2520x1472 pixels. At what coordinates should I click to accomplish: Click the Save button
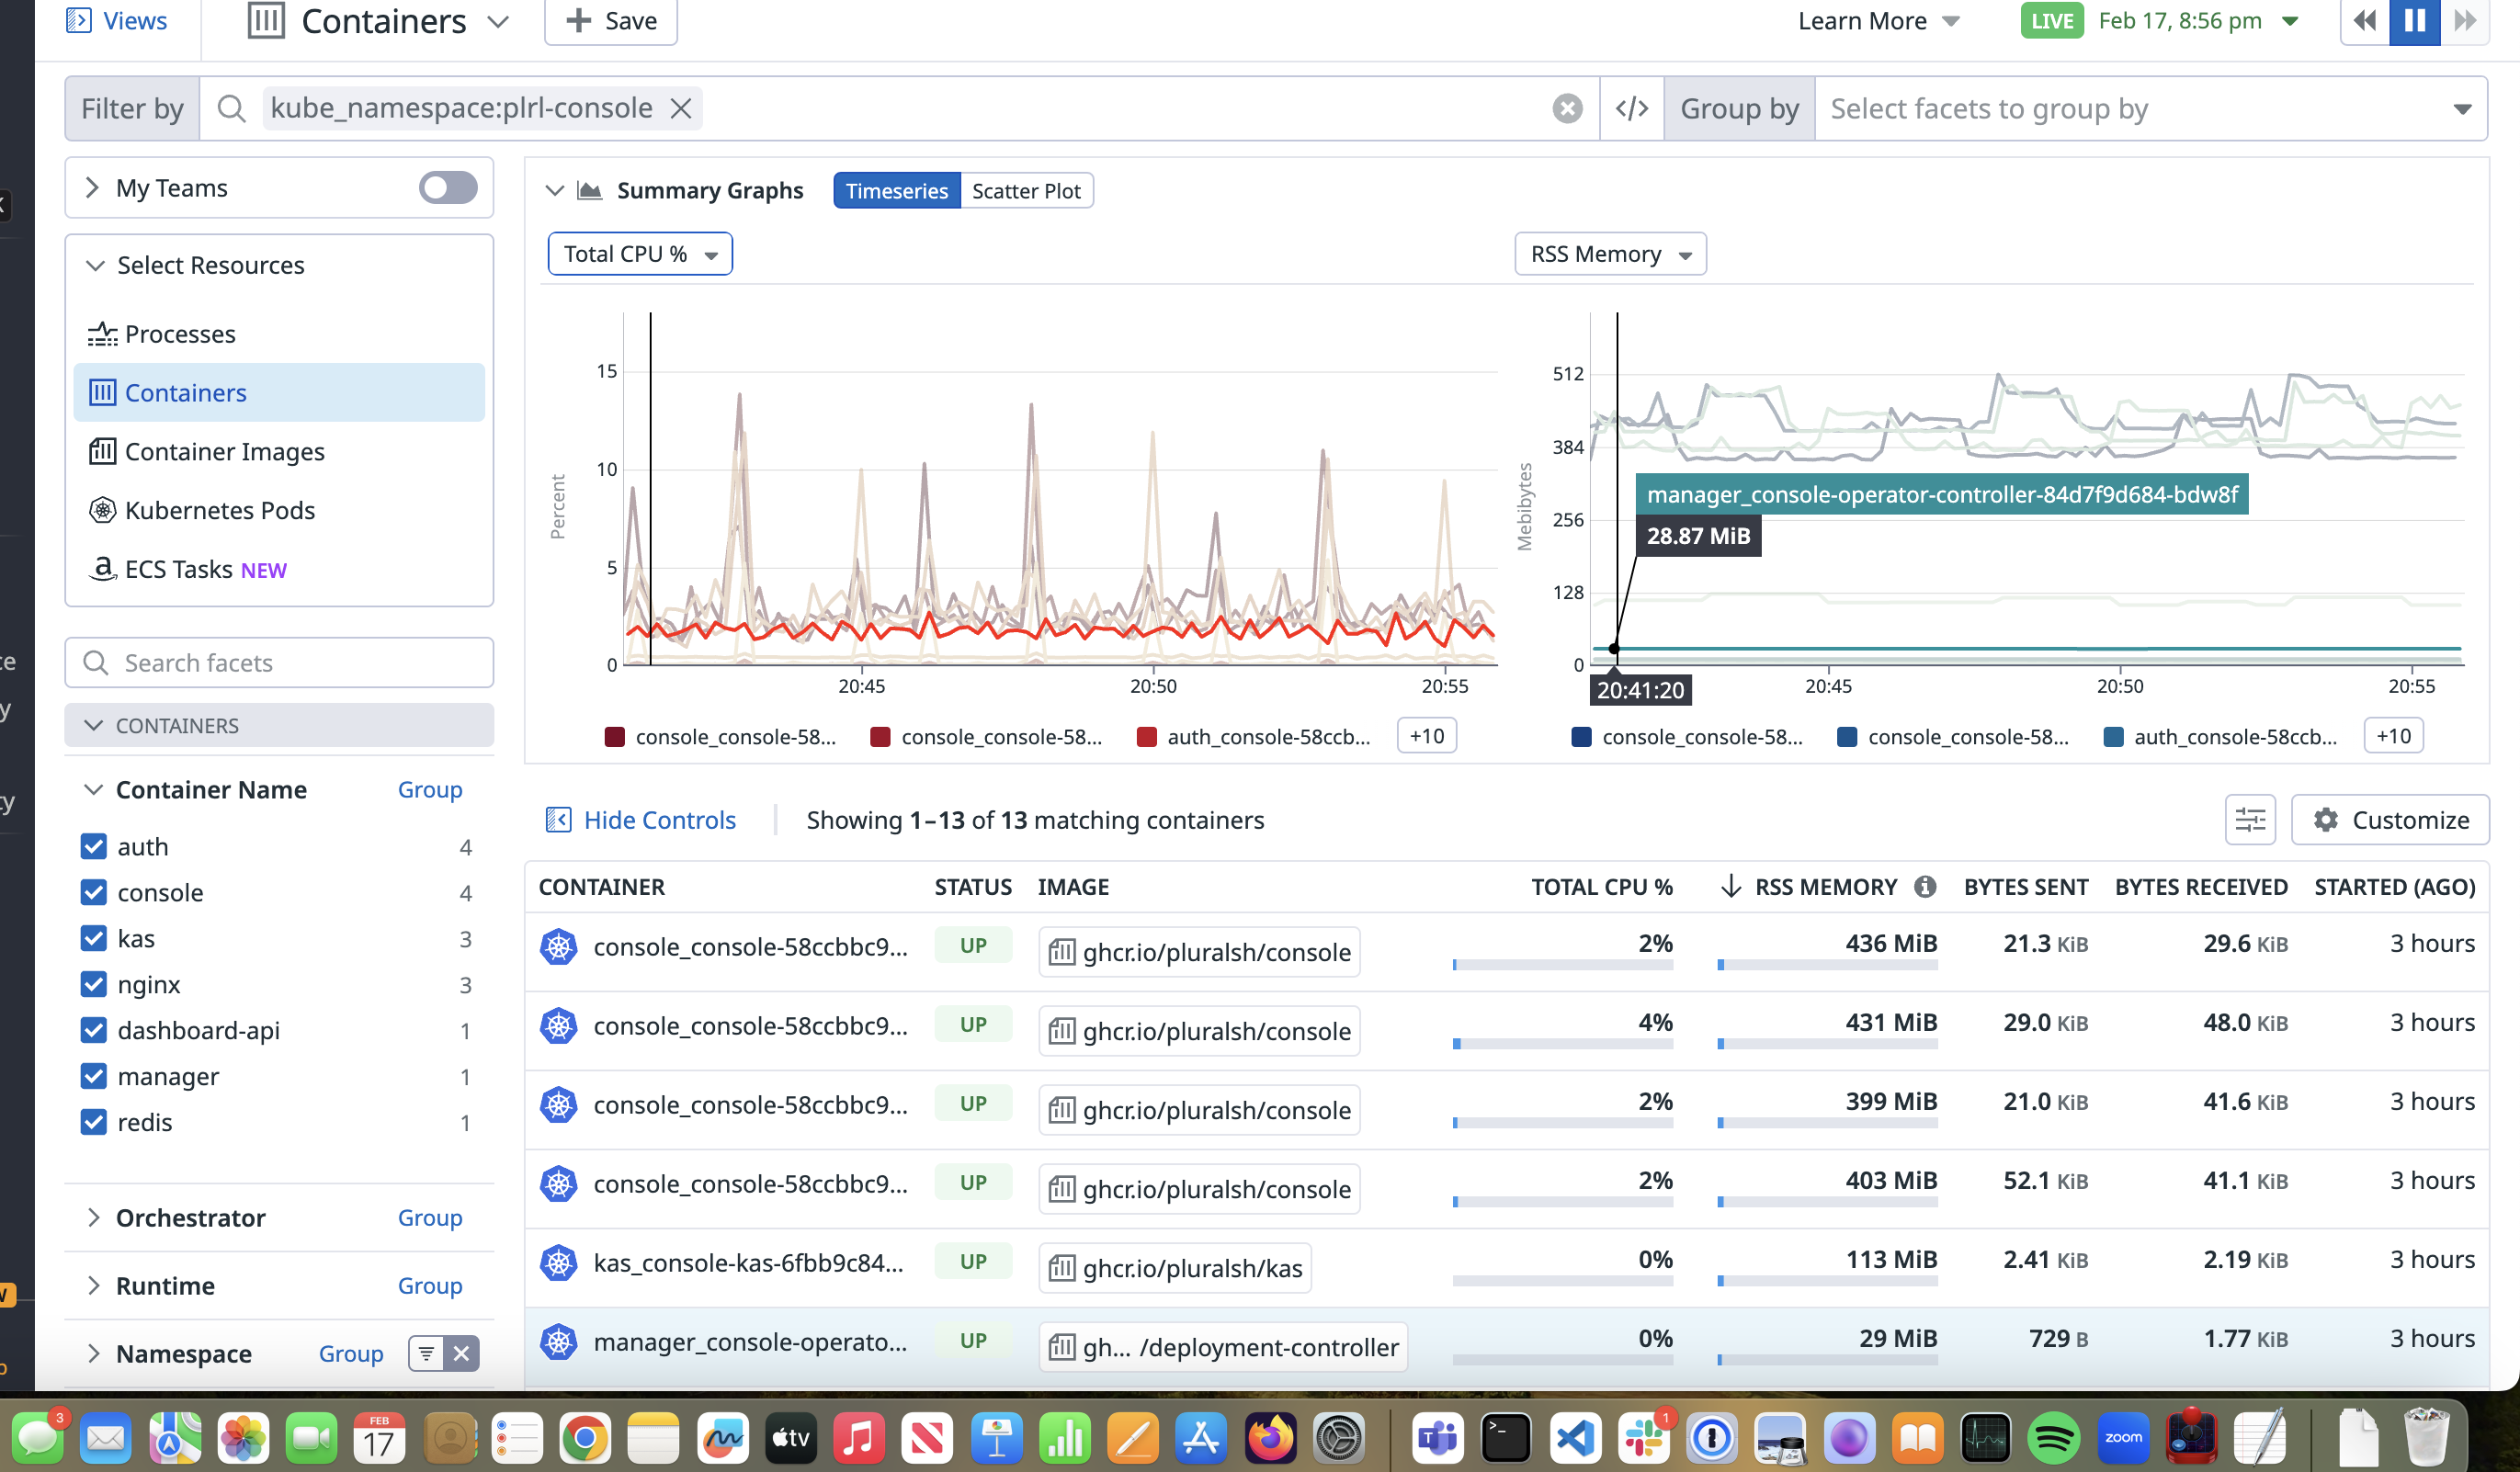pyautogui.click(x=611, y=21)
